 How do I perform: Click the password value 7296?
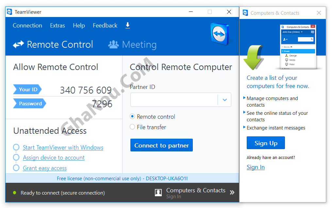(x=102, y=104)
